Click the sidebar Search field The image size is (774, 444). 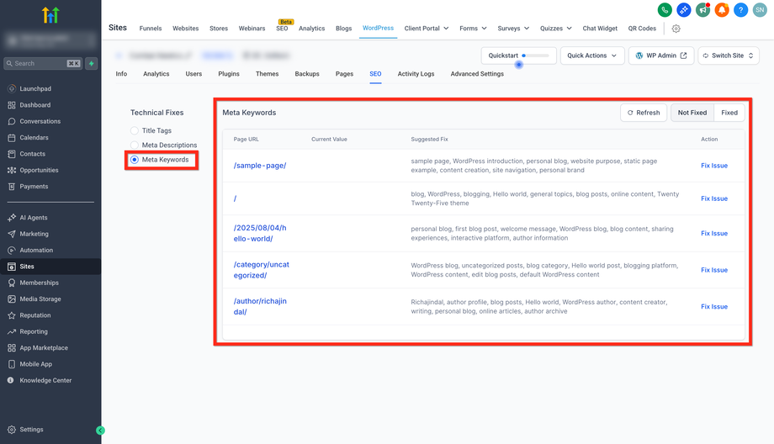click(x=43, y=63)
